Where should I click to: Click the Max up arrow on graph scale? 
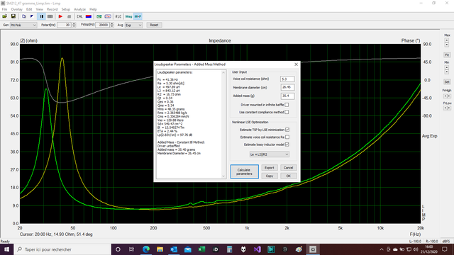[447, 40]
